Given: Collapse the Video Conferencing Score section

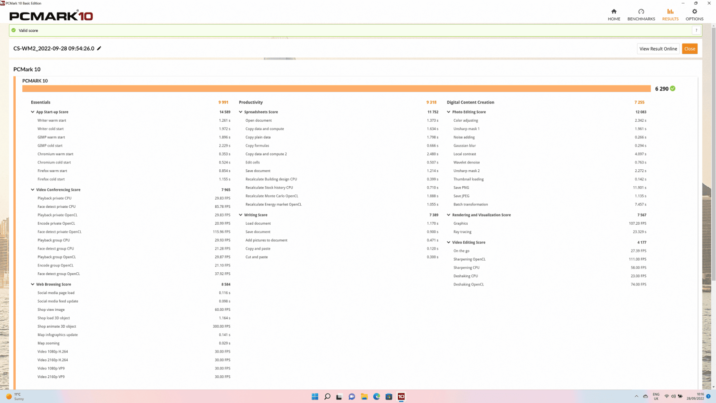Looking at the screenshot, I should click(33, 190).
